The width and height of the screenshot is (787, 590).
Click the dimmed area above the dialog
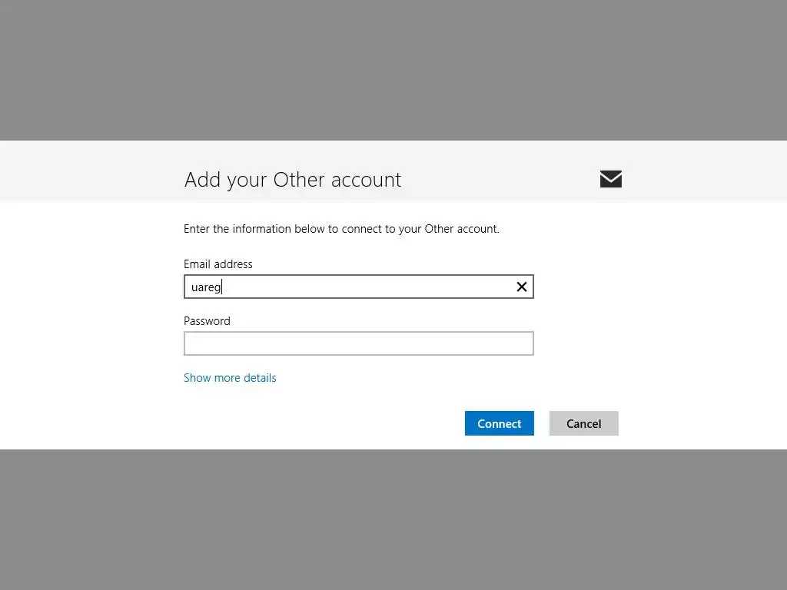[x=393, y=69]
